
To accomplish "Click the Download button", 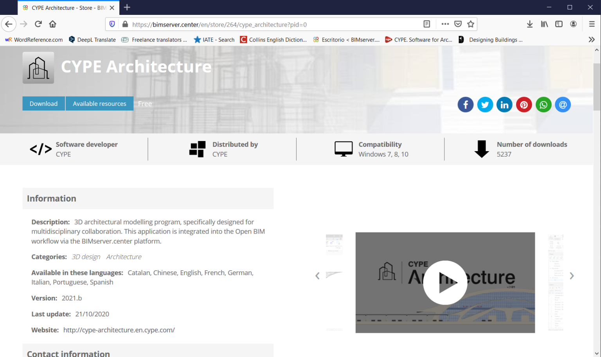I will point(43,104).
